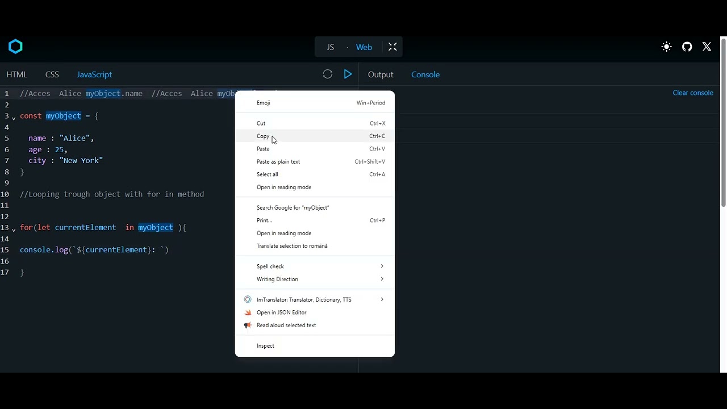Click the page vertical scrollbar
Viewport: 727px width, 409px height.
pyautogui.click(x=724, y=122)
